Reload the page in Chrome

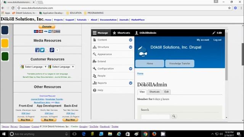(x=13, y=8)
